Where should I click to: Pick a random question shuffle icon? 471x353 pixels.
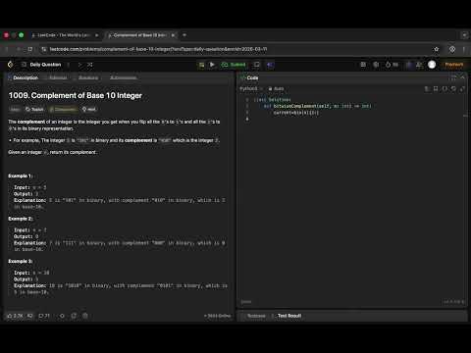click(x=90, y=65)
